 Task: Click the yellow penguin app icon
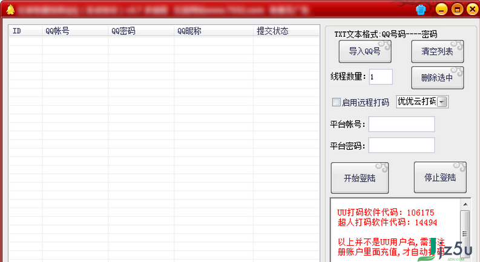[x=10, y=10]
